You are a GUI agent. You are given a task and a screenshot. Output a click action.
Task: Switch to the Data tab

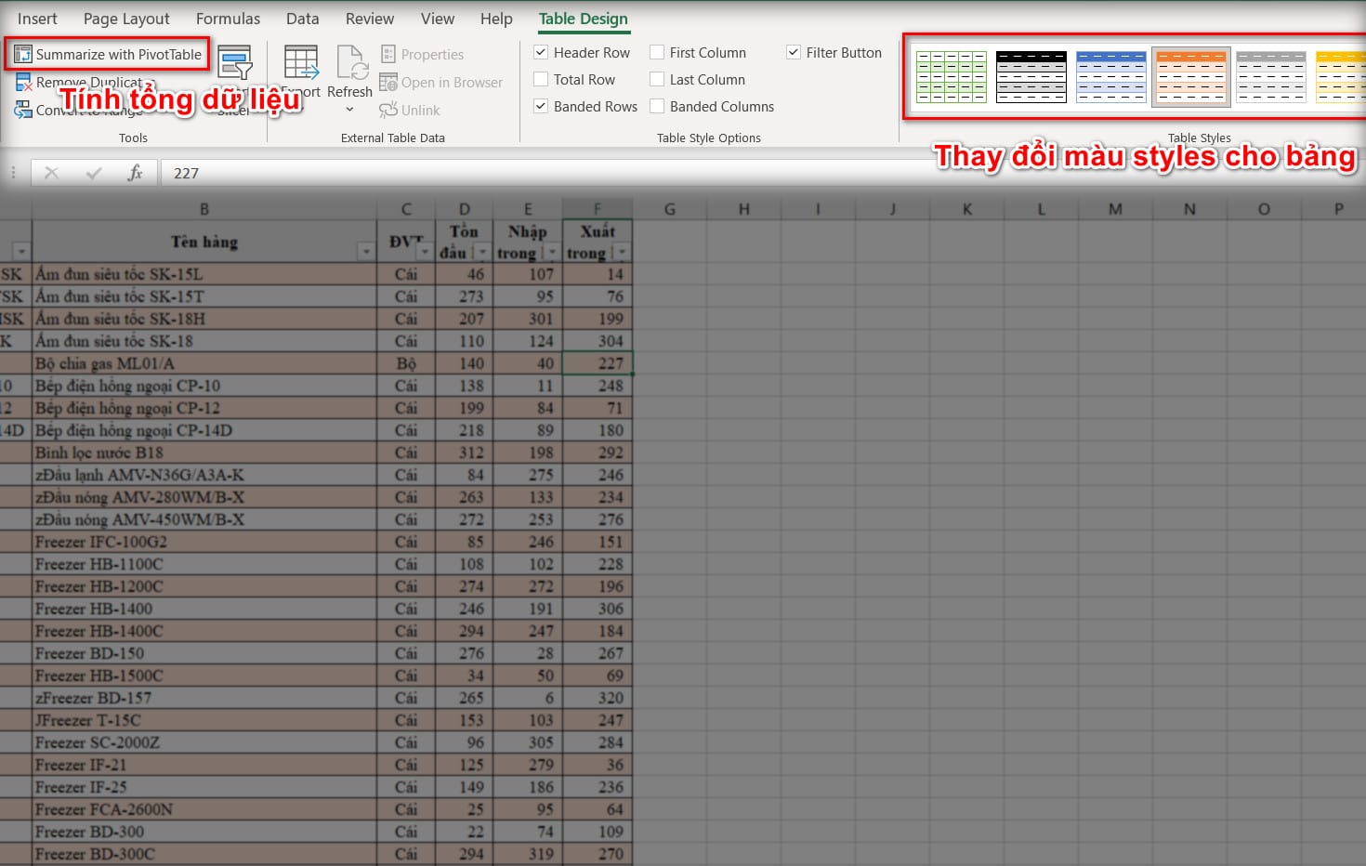[302, 19]
